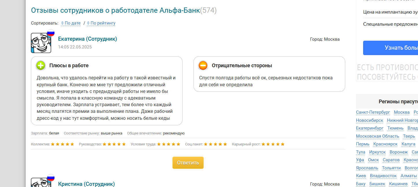The image size is (418, 187).
Task: Sort reviews by По рейтингу
Action: [x=103, y=23]
